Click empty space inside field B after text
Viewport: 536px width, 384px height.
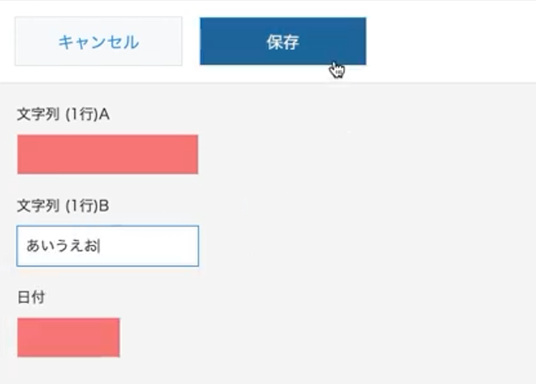pyautogui.click(x=149, y=246)
